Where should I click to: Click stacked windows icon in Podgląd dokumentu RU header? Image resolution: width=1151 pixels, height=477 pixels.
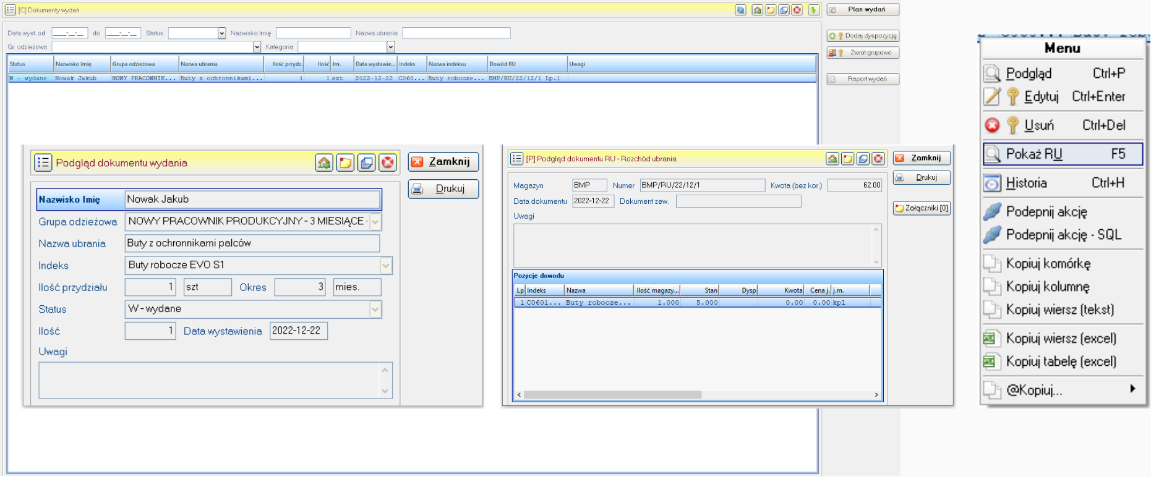coord(863,159)
